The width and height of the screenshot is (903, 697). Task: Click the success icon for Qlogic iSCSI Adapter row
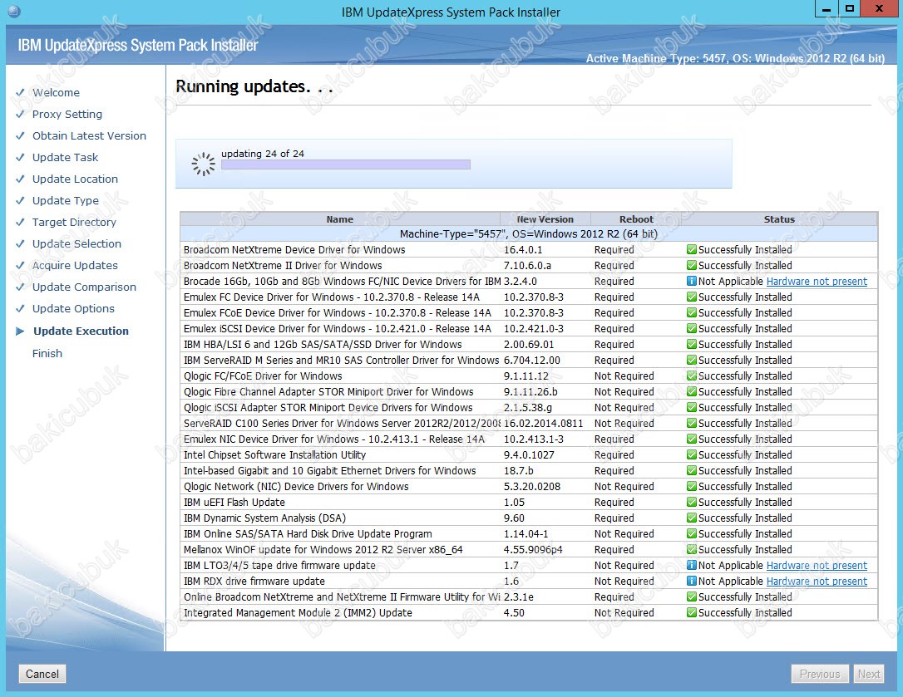(x=691, y=408)
